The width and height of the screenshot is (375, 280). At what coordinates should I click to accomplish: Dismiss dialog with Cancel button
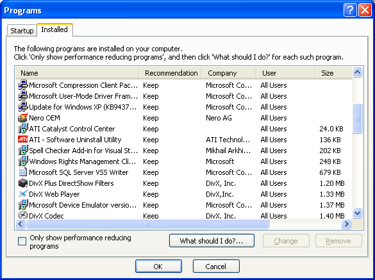pos(216,267)
